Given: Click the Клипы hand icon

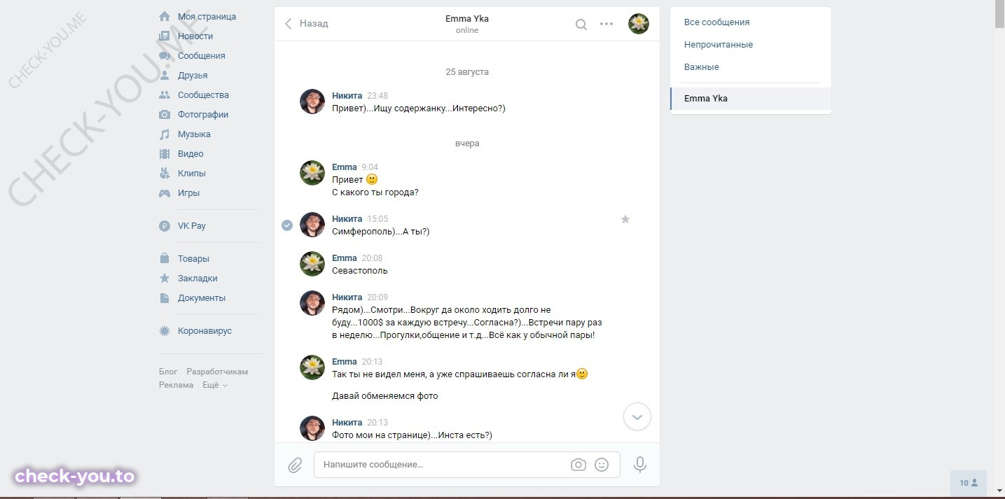Looking at the screenshot, I should click(165, 173).
